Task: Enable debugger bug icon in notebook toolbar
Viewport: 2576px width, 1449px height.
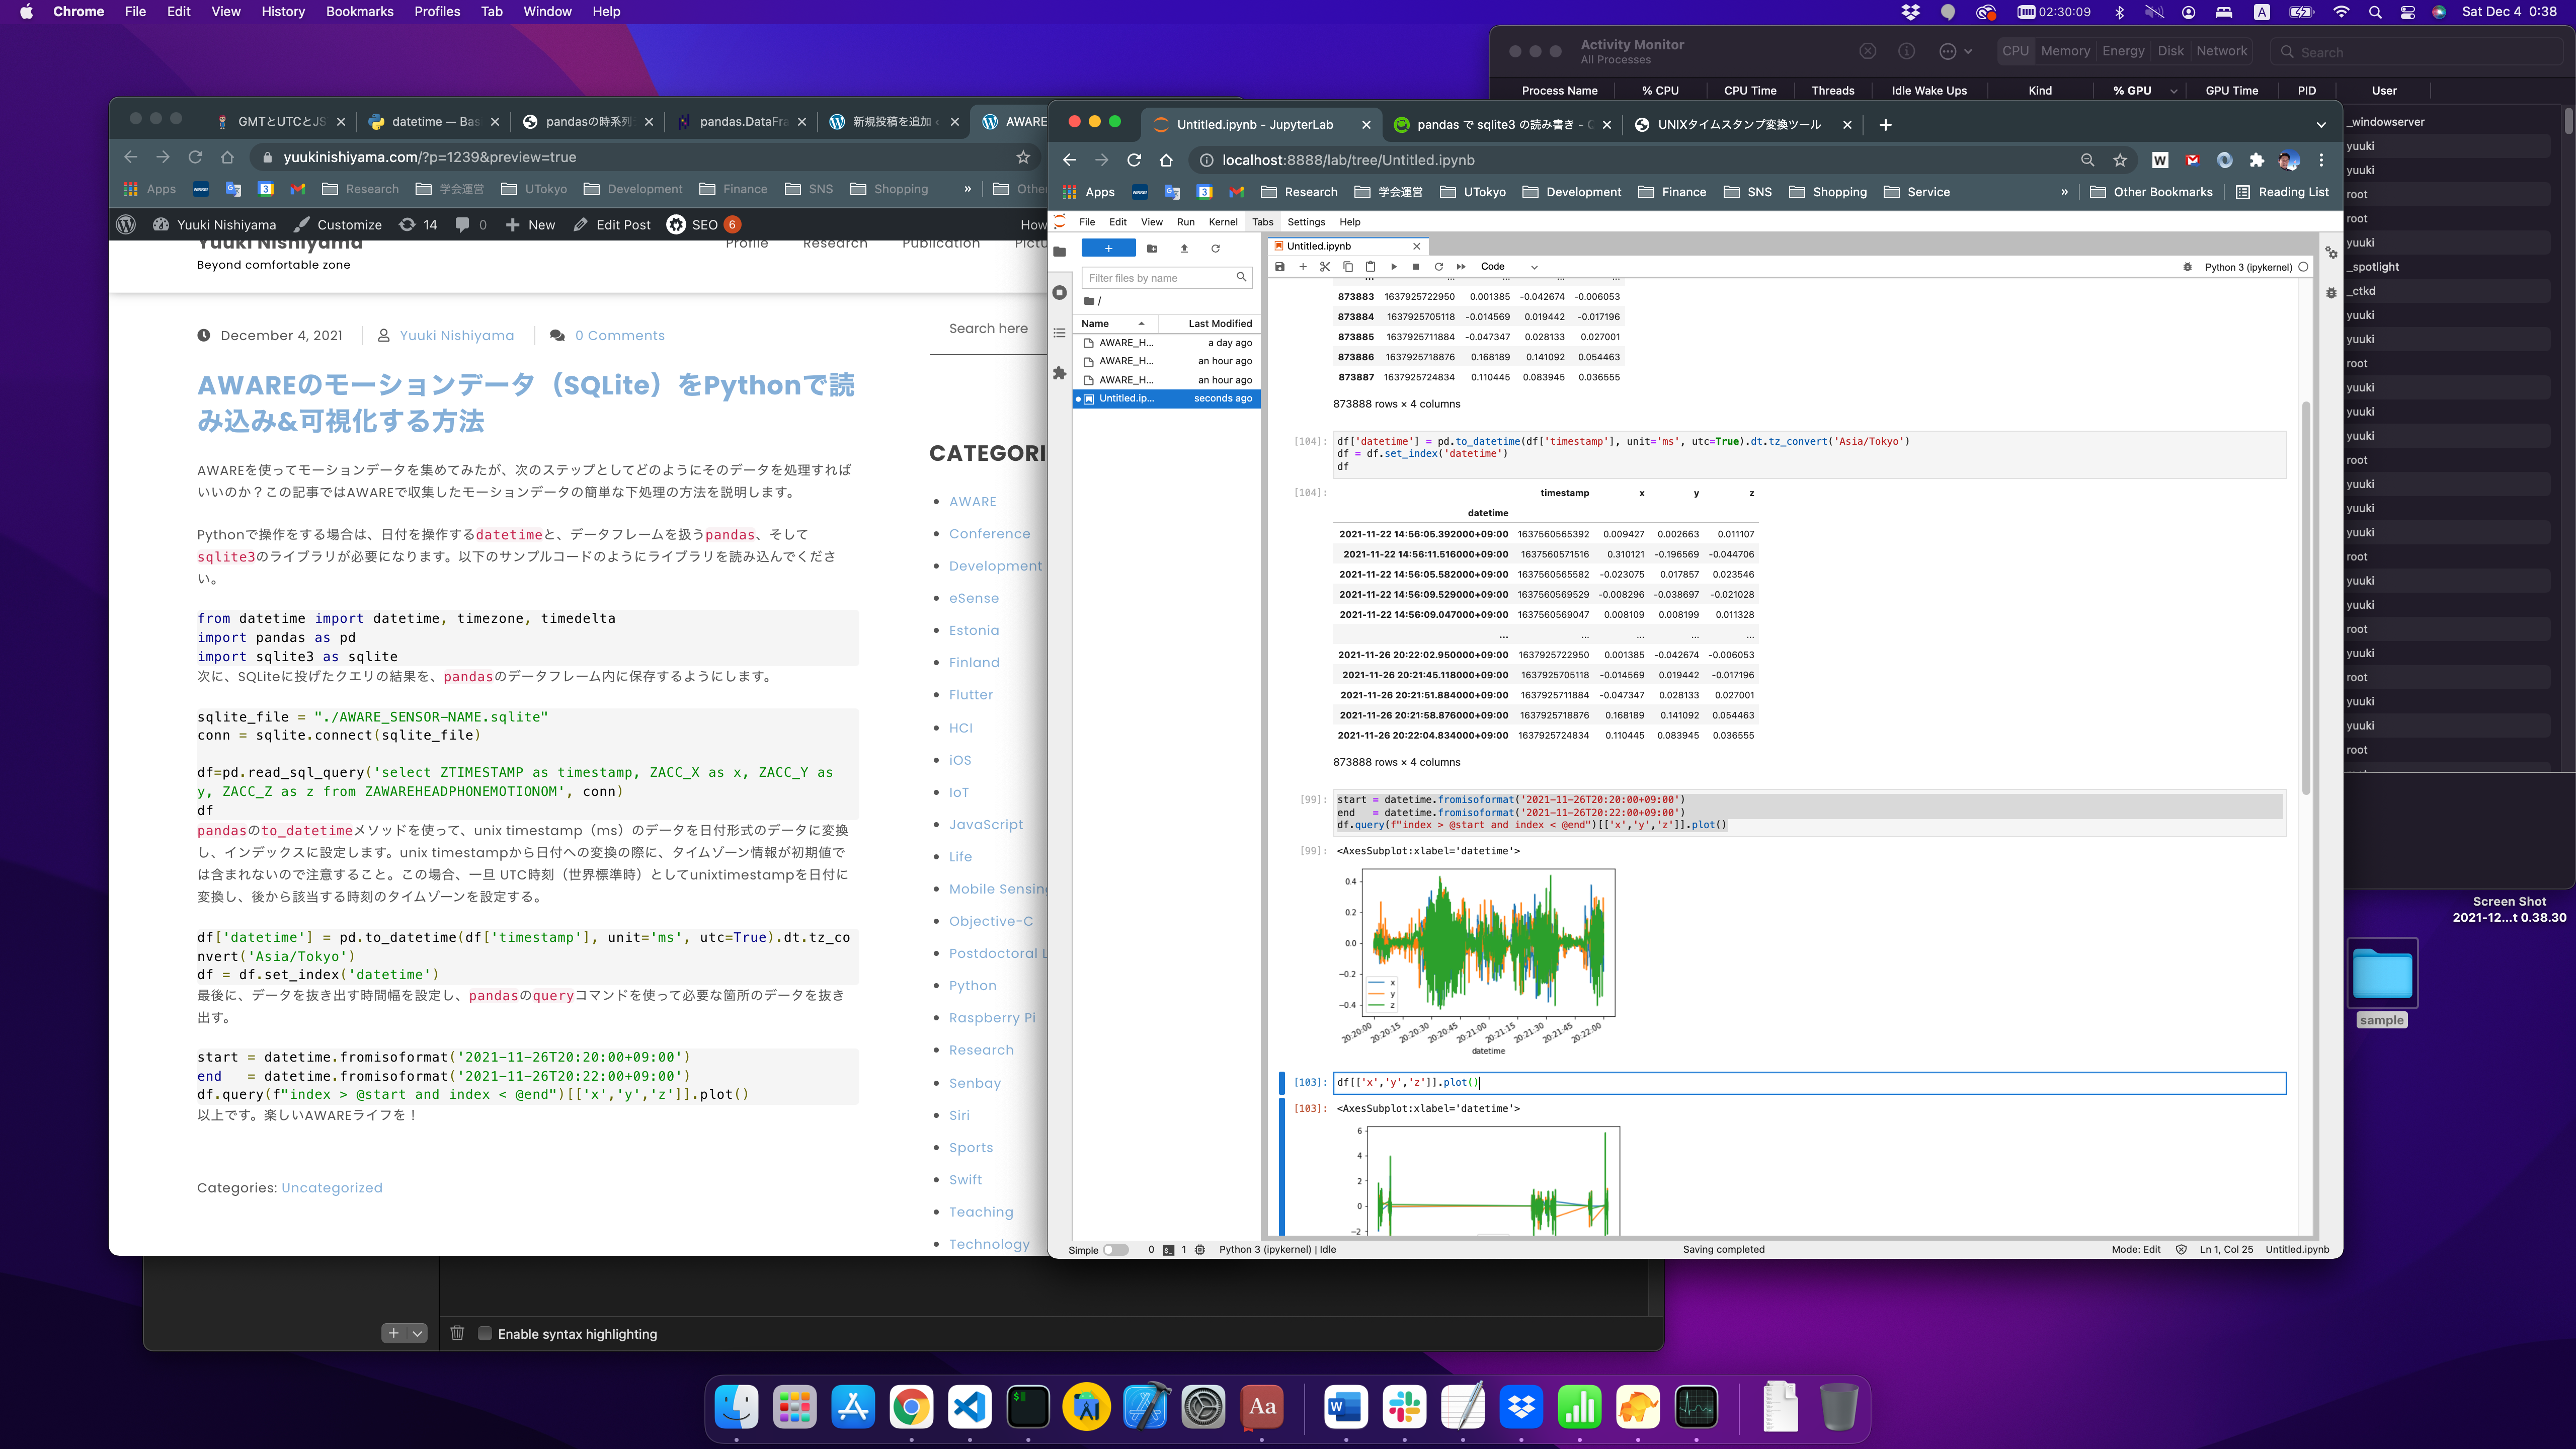Action: [2187, 267]
